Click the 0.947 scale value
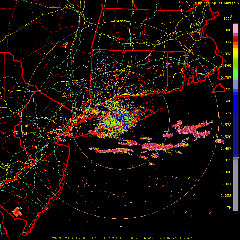Screen dimensions: 240x240 pyautogui.click(x=226, y=42)
